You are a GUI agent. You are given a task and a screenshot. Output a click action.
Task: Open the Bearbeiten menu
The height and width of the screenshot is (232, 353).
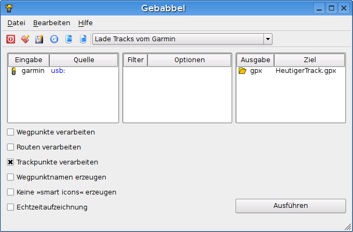tap(52, 23)
